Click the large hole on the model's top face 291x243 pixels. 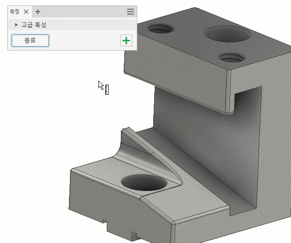pyautogui.click(x=227, y=34)
